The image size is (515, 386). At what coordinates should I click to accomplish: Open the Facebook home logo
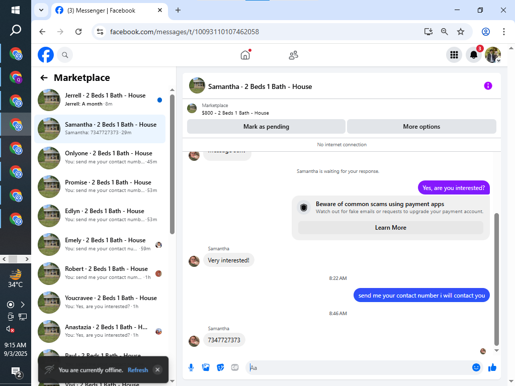[x=46, y=55]
